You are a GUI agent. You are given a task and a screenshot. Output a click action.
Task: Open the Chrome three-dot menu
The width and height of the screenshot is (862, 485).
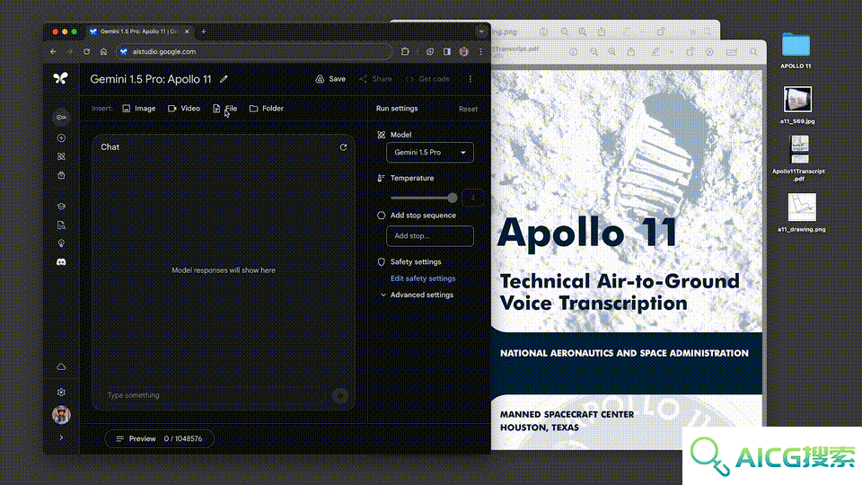[x=480, y=52]
